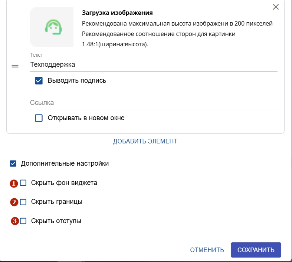Click red marker number 3 icon

coord(15,221)
